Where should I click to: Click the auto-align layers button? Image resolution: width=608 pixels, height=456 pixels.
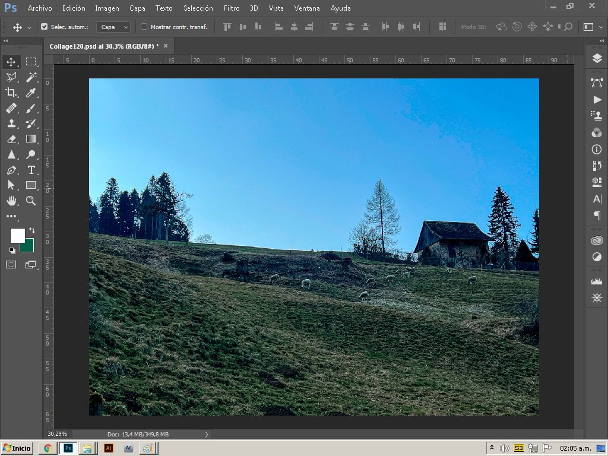pos(442,27)
